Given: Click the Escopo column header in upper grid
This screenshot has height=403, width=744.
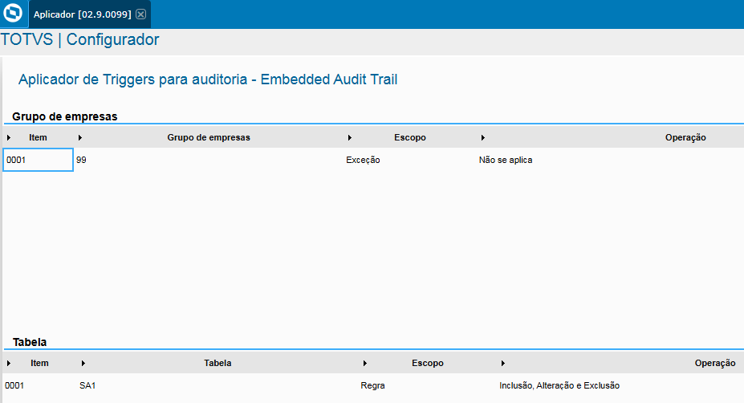Looking at the screenshot, I should point(410,137).
